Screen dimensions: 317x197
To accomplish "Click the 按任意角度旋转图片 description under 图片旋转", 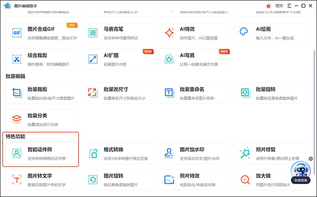I will 121,185.
